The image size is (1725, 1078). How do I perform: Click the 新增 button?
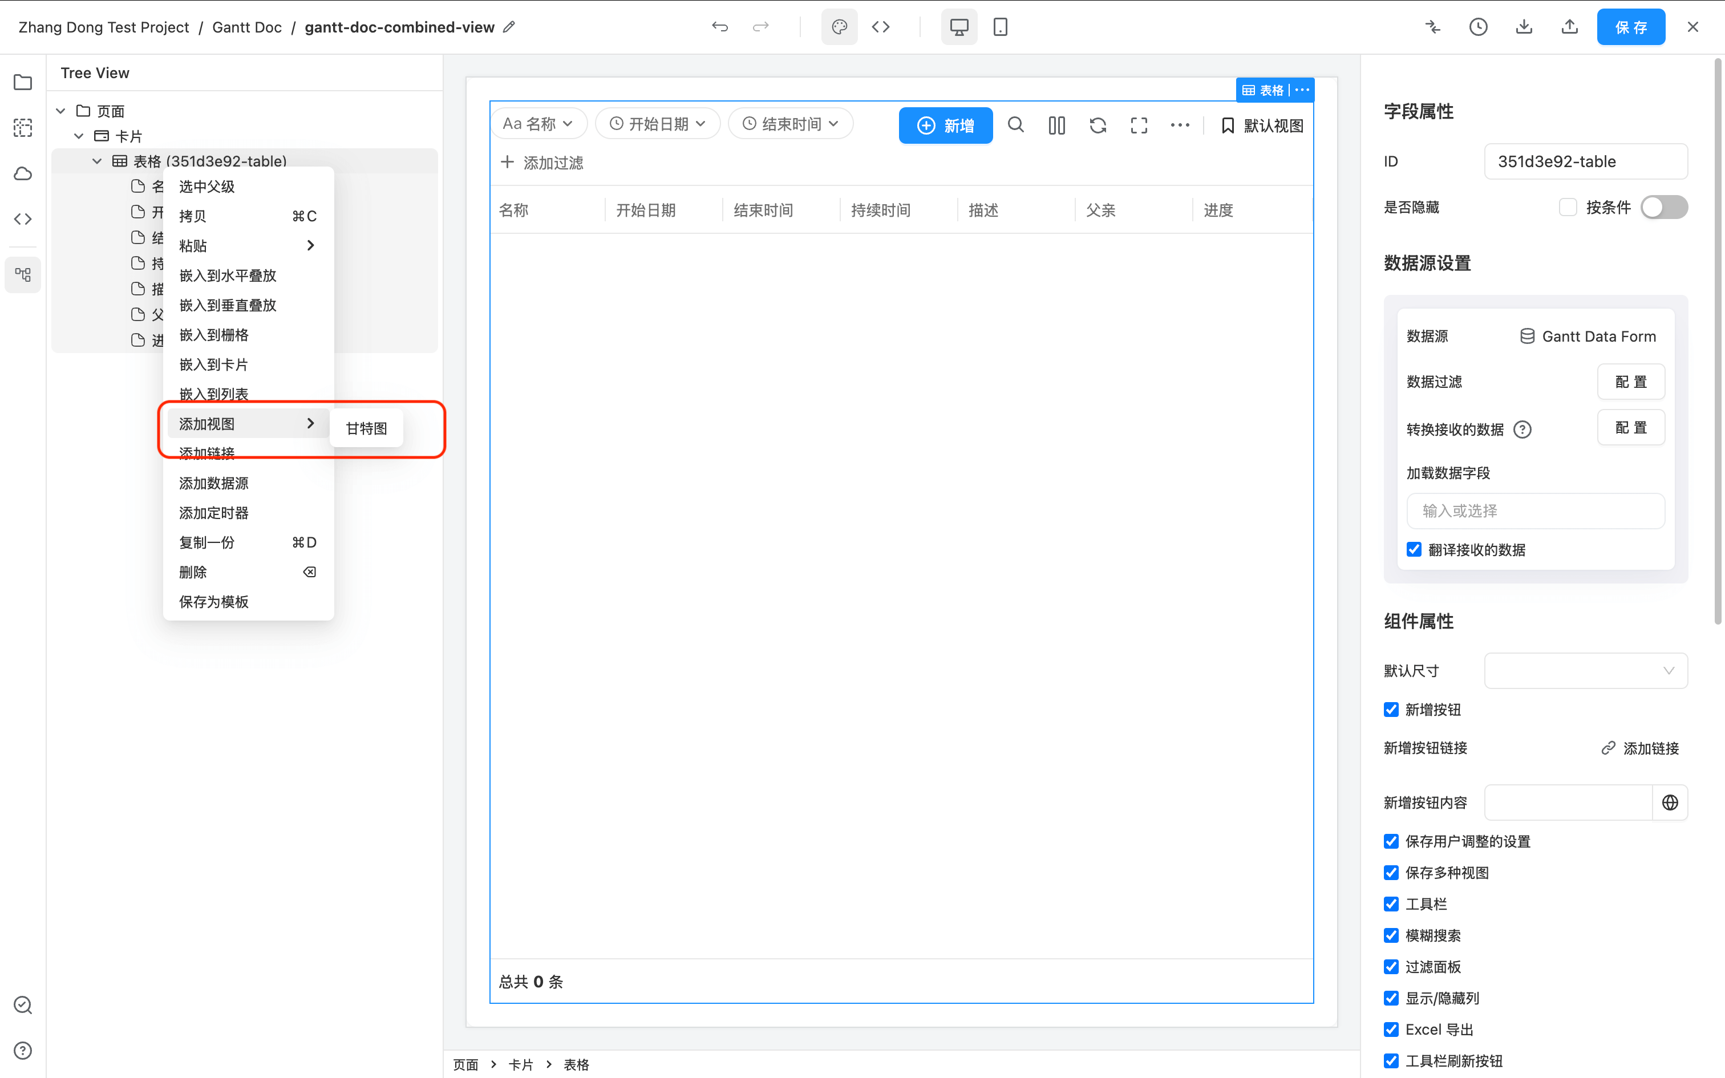[945, 125]
